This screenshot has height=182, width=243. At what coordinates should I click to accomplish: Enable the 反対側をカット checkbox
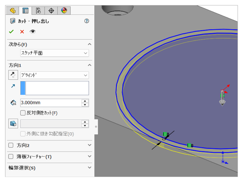point(23,113)
